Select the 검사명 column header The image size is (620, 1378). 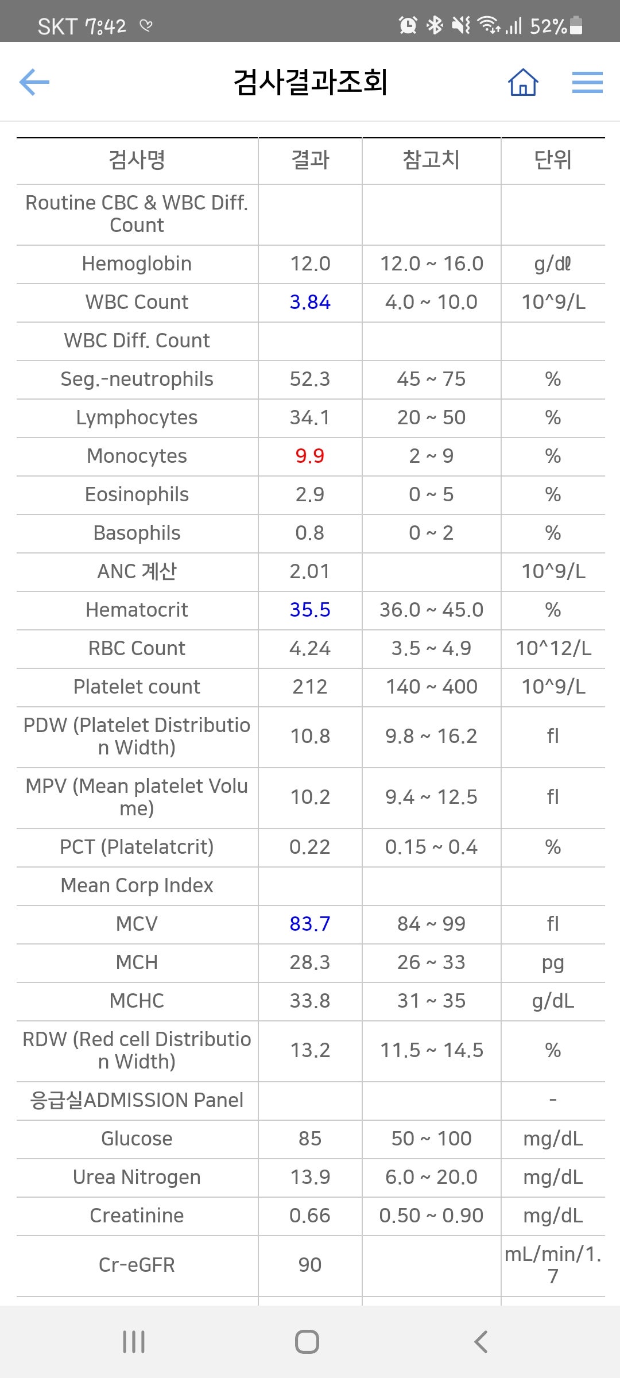pos(137,160)
